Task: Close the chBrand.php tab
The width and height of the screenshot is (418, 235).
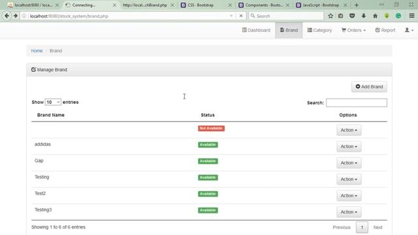Action: (172, 5)
